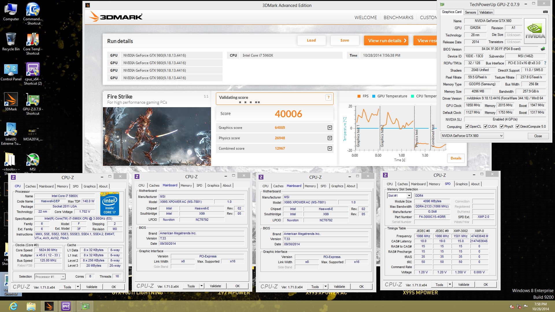Click the GPU-Z screenshot camera icon

pos(545,12)
